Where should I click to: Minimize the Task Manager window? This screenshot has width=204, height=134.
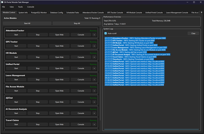187,2
